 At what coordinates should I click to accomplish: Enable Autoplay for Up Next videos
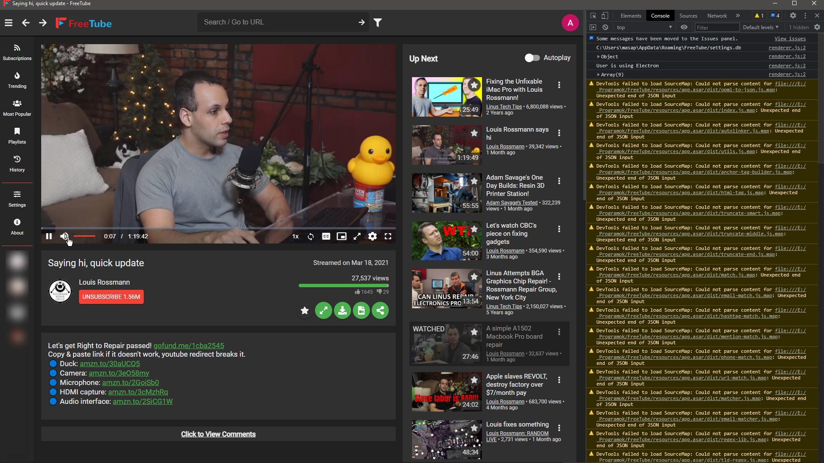click(532, 57)
